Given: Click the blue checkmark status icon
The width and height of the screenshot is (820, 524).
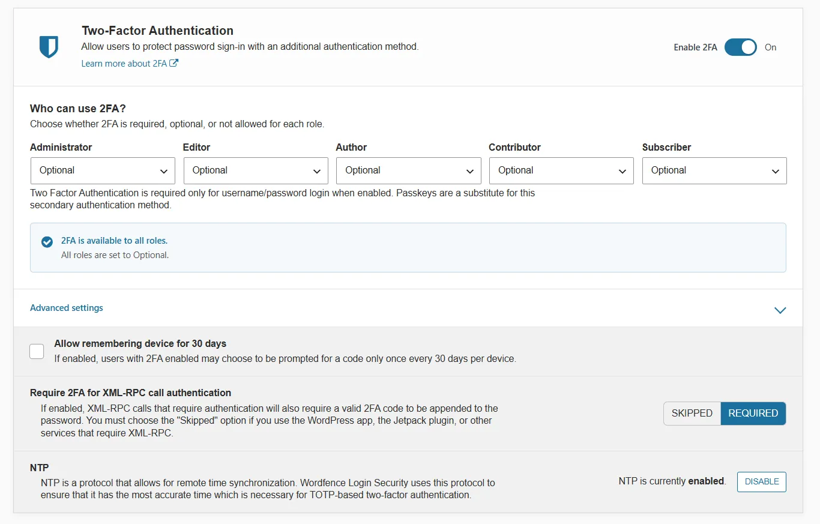Looking at the screenshot, I should [47, 241].
